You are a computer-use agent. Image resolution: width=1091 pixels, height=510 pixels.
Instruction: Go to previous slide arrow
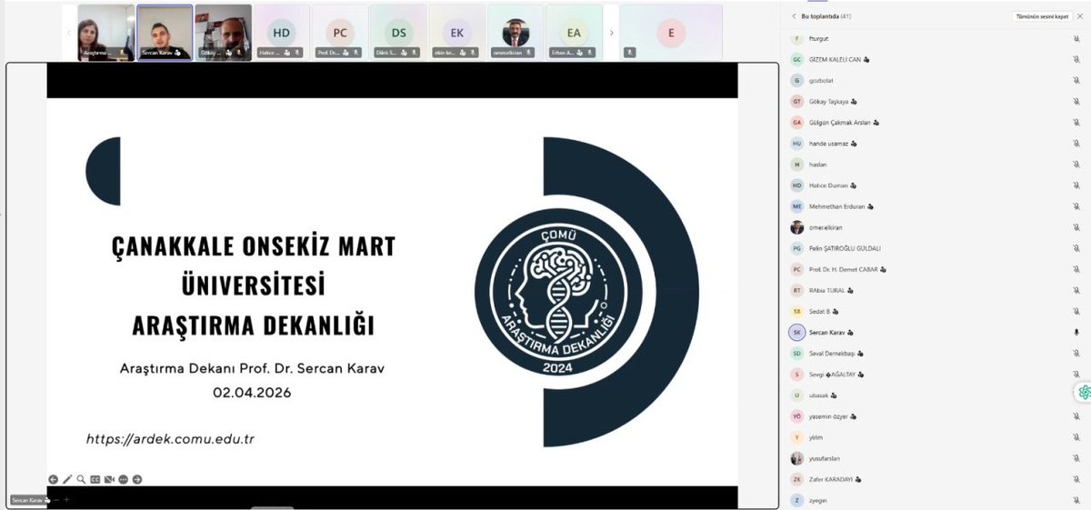[53, 479]
